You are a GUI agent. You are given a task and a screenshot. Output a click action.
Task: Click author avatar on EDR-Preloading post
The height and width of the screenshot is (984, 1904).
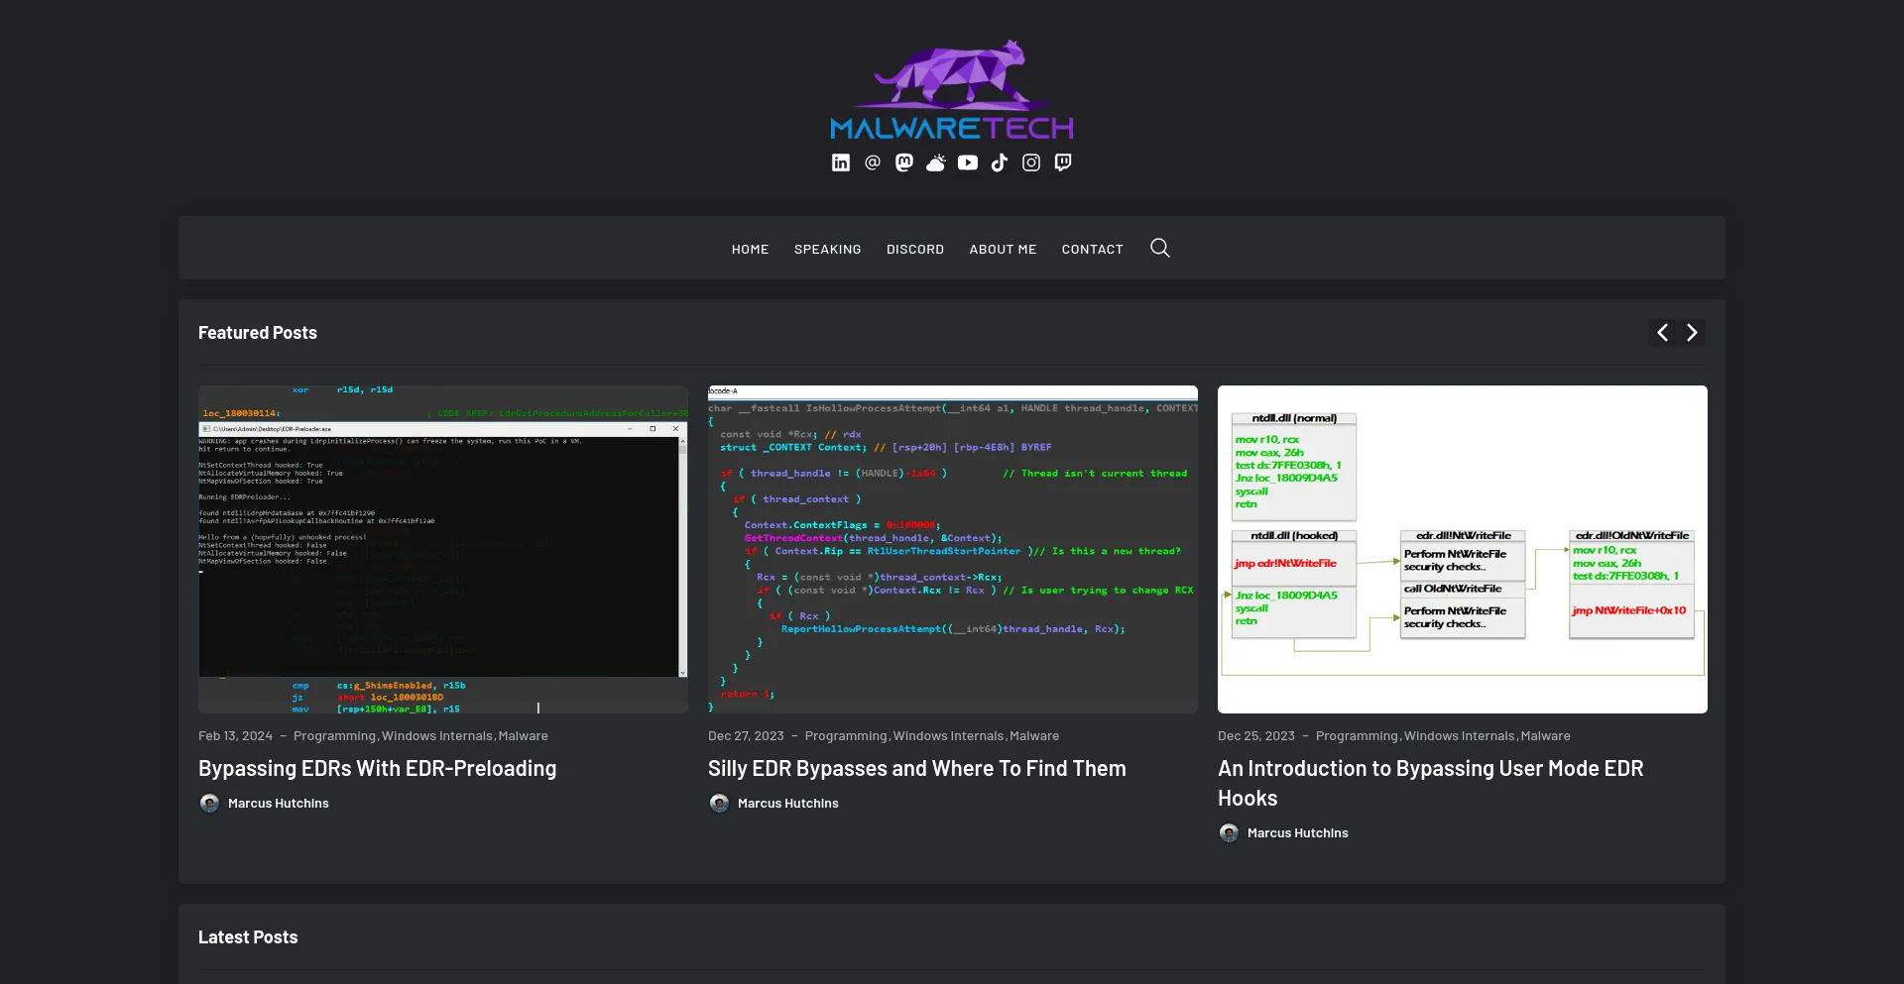pos(209,804)
